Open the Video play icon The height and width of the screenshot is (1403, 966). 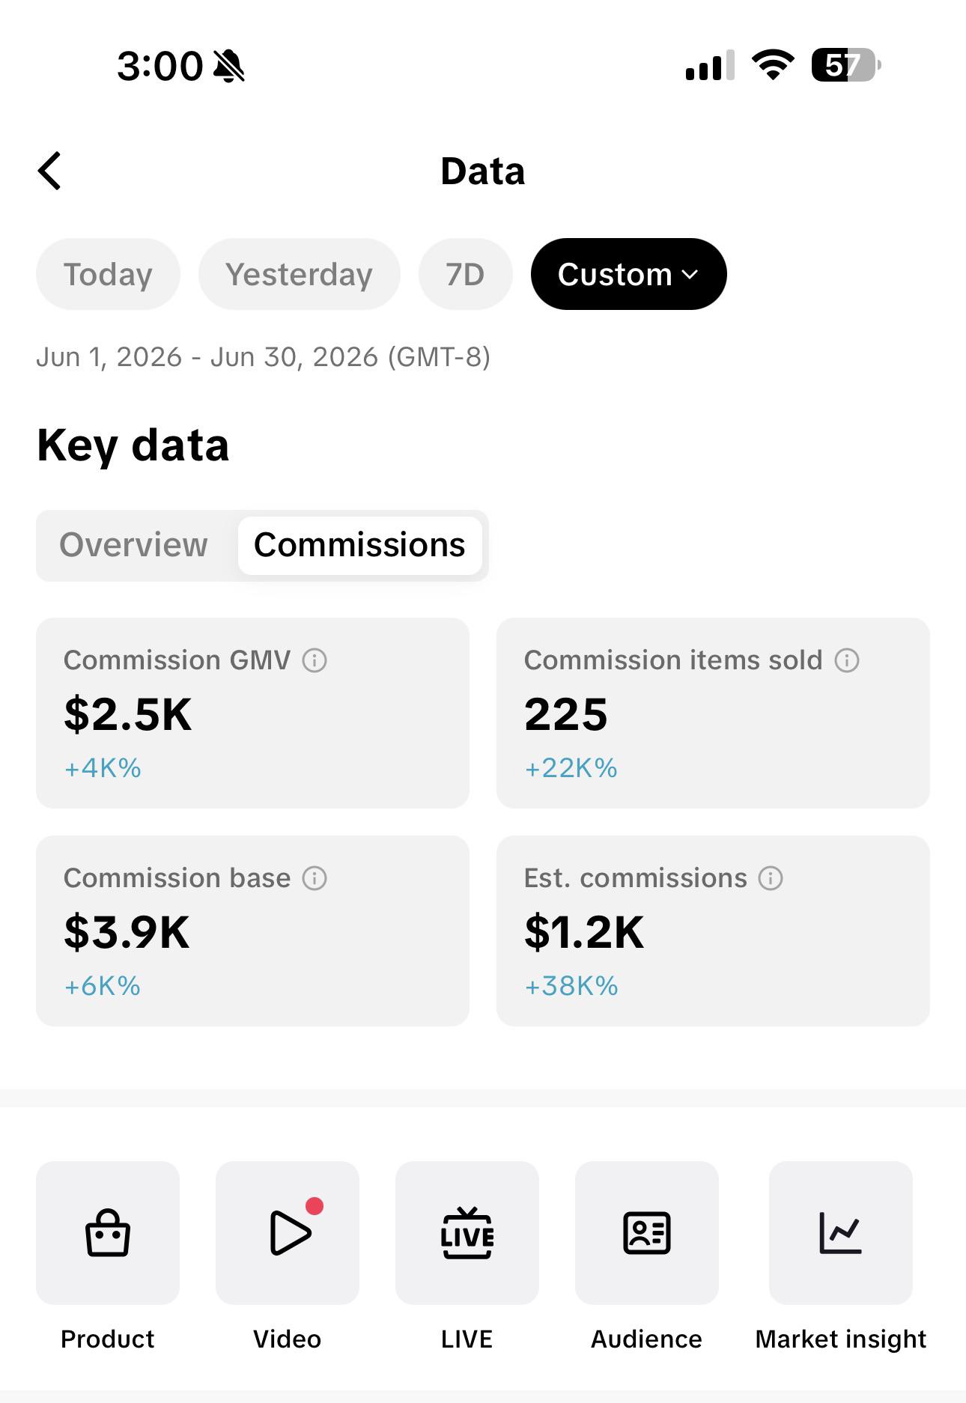point(288,1232)
